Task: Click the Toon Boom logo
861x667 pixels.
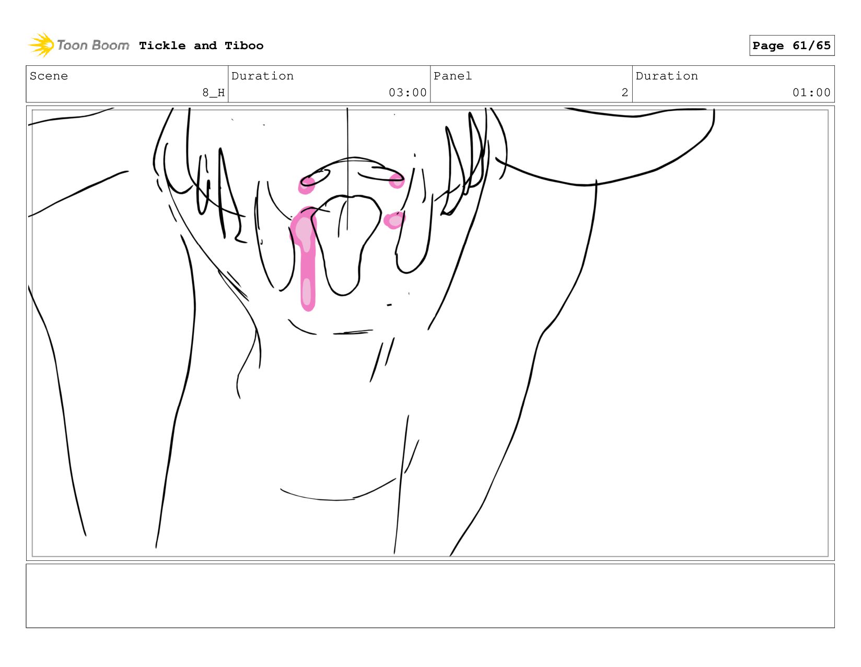Action: point(78,45)
